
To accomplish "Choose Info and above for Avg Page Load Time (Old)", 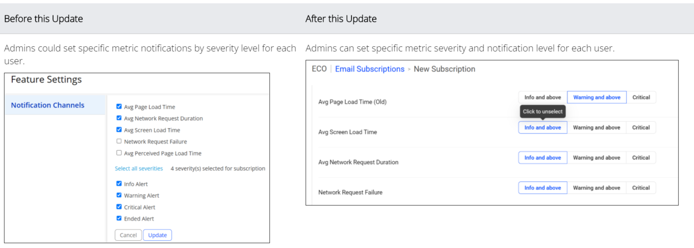I will [542, 97].
